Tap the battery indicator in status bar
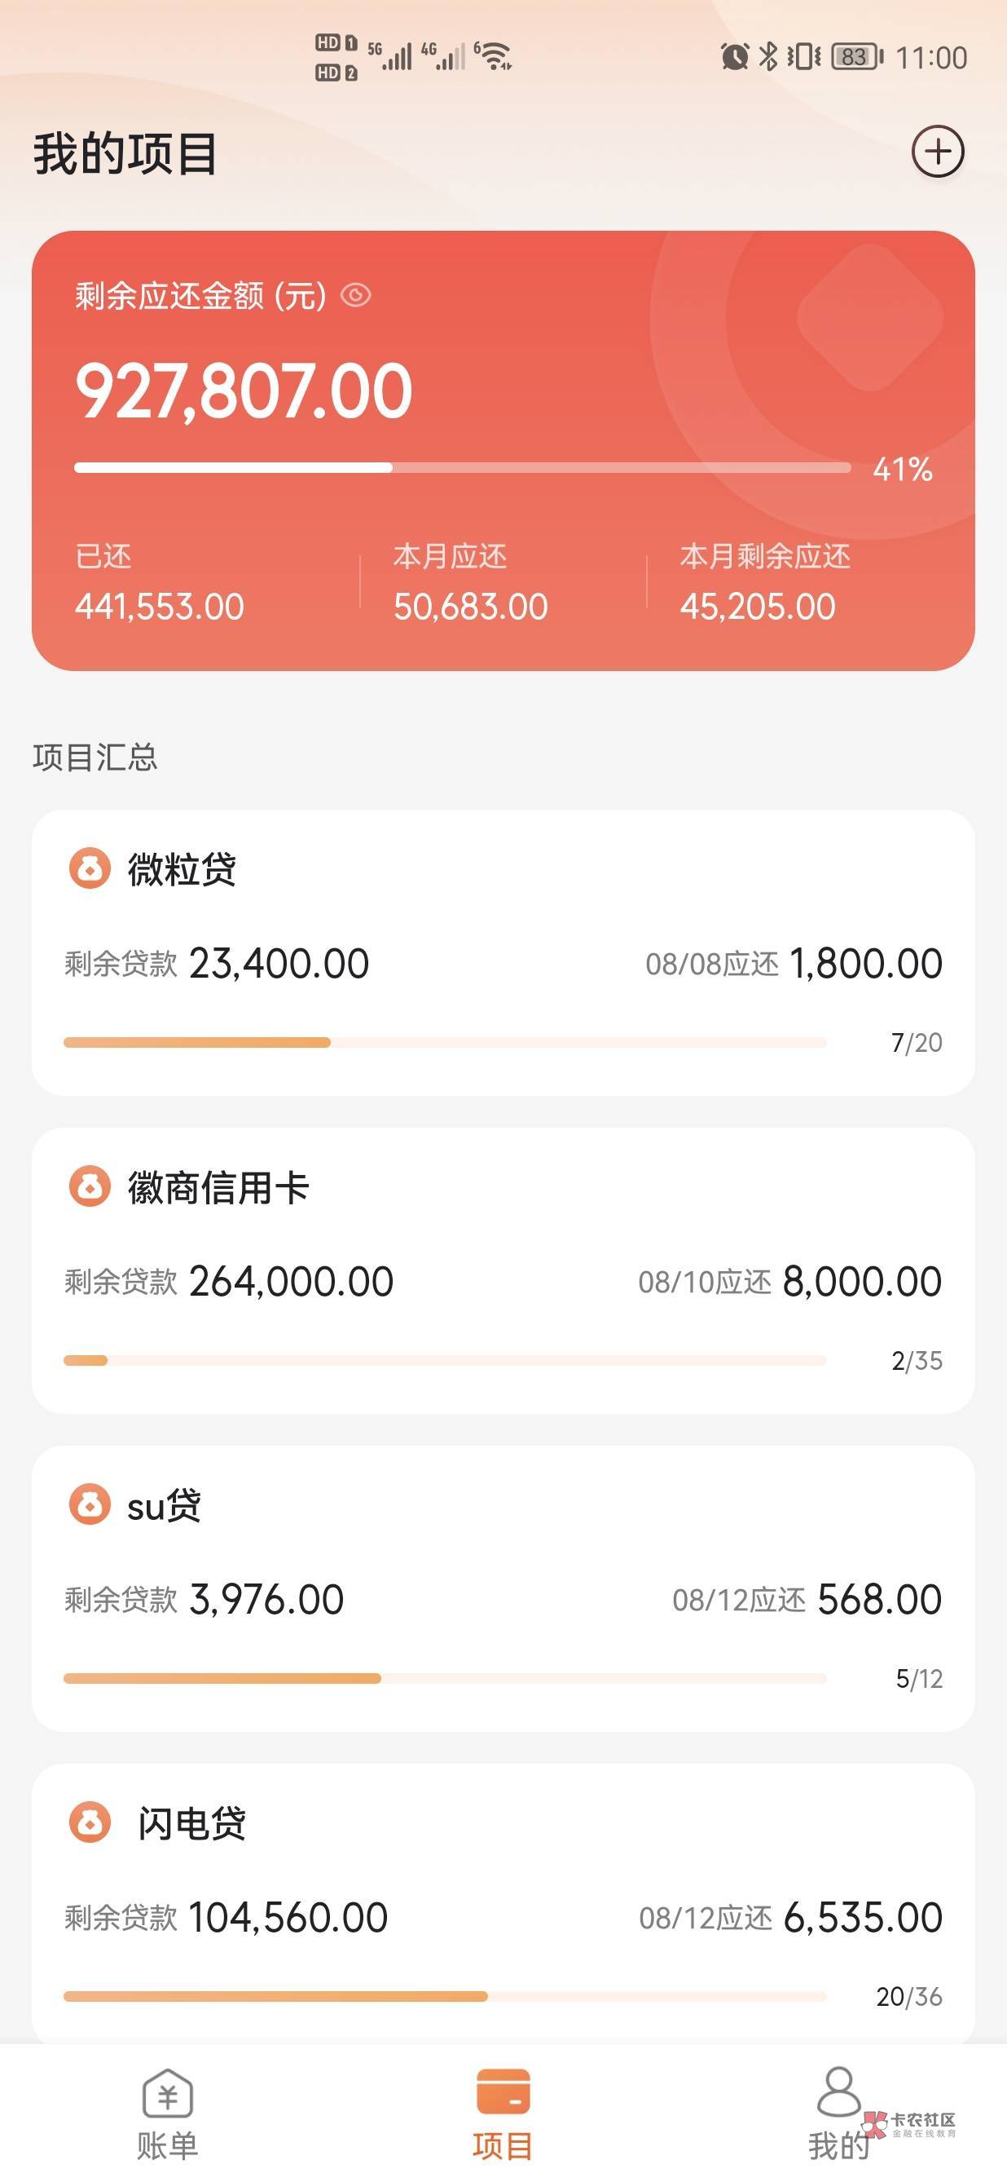The height and width of the screenshot is (2182, 1007). pos(856,57)
